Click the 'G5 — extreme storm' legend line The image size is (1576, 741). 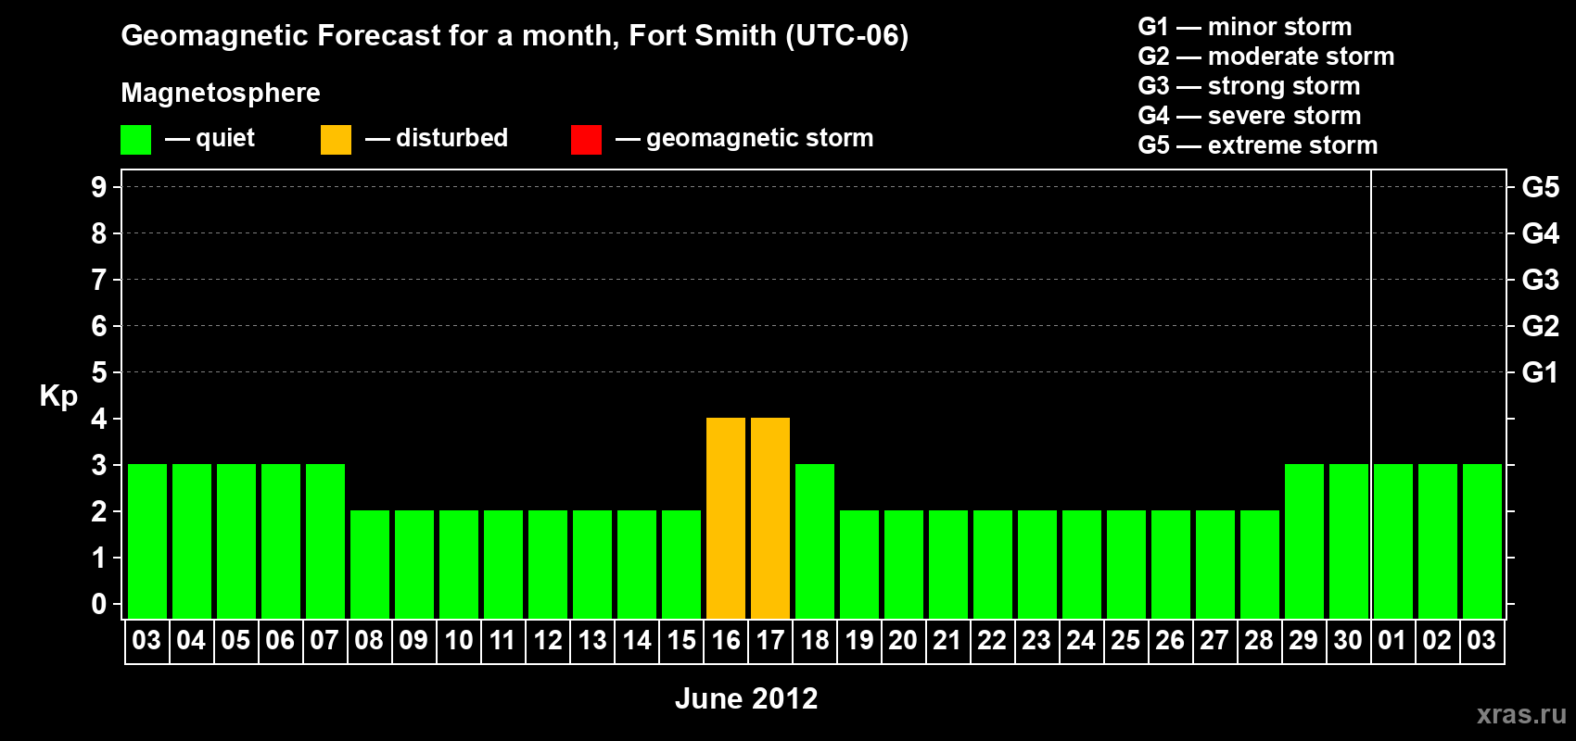pyautogui.click(x=1258, y=145)
